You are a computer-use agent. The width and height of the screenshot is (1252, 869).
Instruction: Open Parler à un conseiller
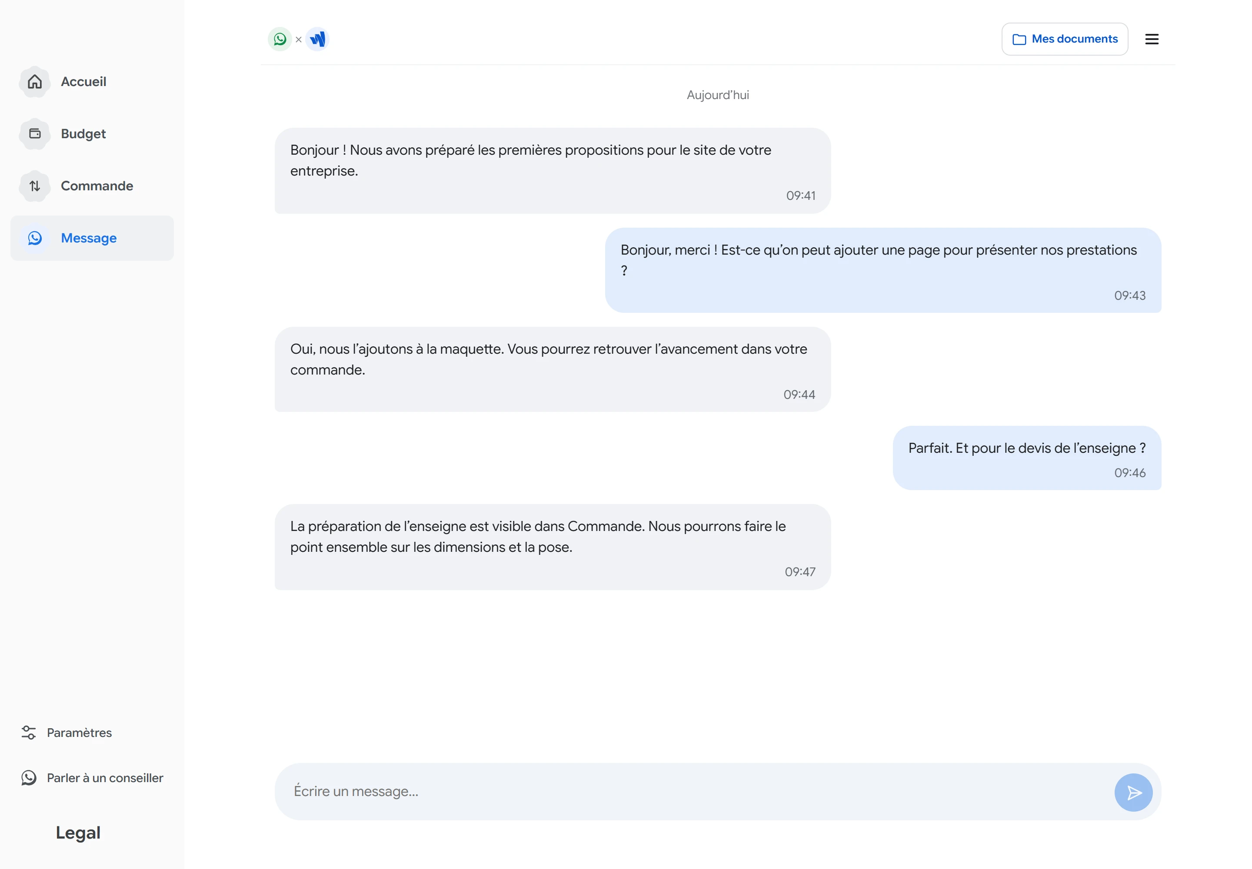[x=92, y=777]
